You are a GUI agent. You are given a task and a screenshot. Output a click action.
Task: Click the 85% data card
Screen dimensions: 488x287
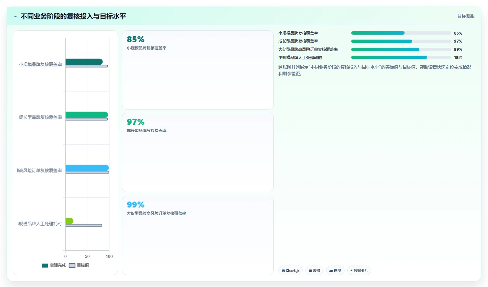tap(198, 70)
